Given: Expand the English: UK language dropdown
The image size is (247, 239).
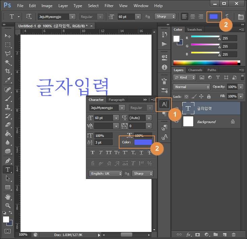Looking at the screenshot, I should pyautogui.click(x=105, y=174).
